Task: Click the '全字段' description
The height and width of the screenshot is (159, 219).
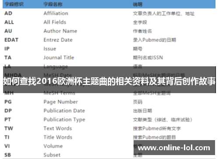Action: click(140, 22)
